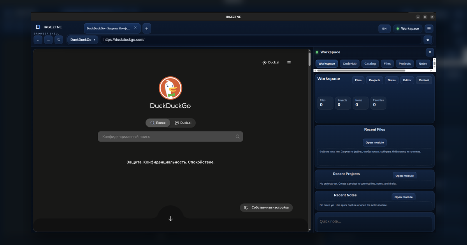Click the No notes yet message
This screenshot has width=467, height=245.
[353, 205]
